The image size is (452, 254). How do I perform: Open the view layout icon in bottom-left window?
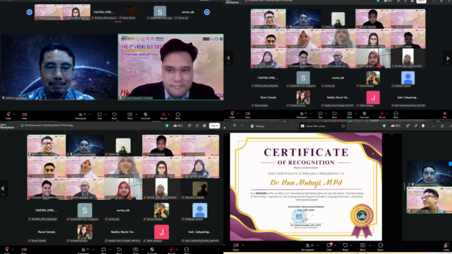coord(204,126)
